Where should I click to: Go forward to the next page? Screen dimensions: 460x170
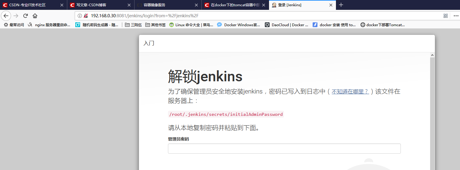tap(16, 16)
